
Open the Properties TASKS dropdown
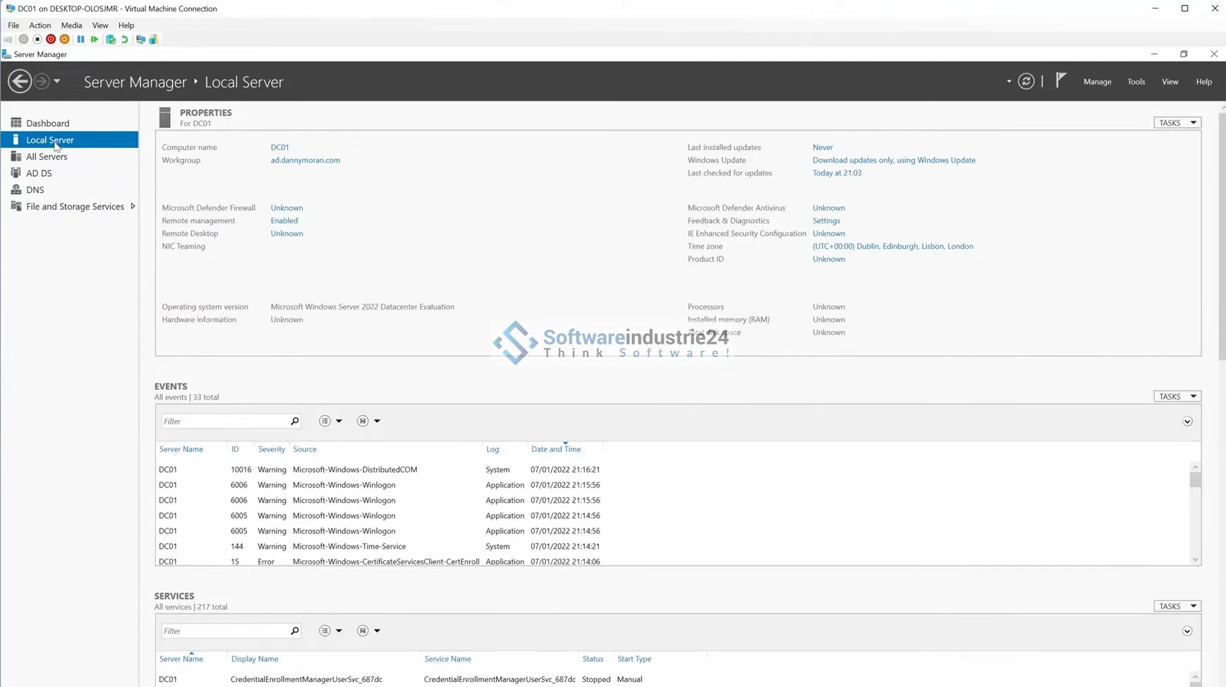click(1177, 123)
